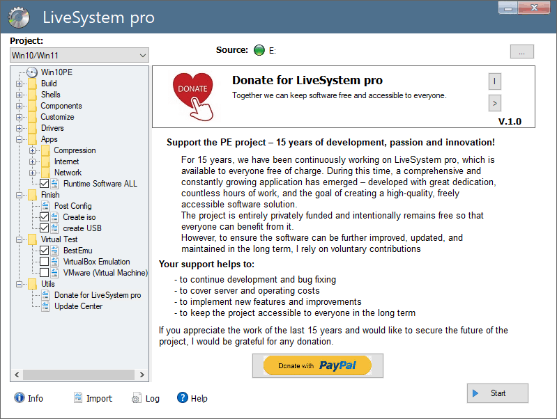Click the Donate with PayPal button
Viewport: 557px width, 419px height.
pyautogui.click(x=317, y=365)
